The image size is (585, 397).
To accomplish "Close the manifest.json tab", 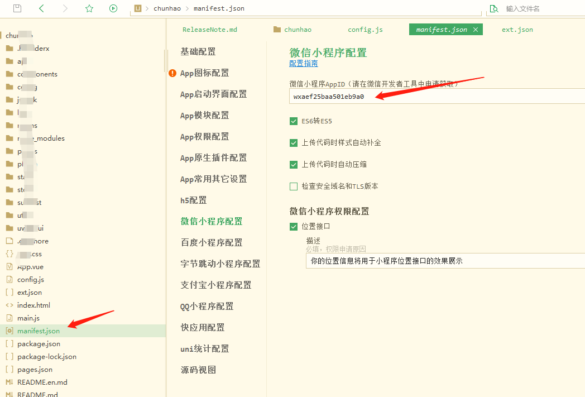I will [x=476, y=30].
